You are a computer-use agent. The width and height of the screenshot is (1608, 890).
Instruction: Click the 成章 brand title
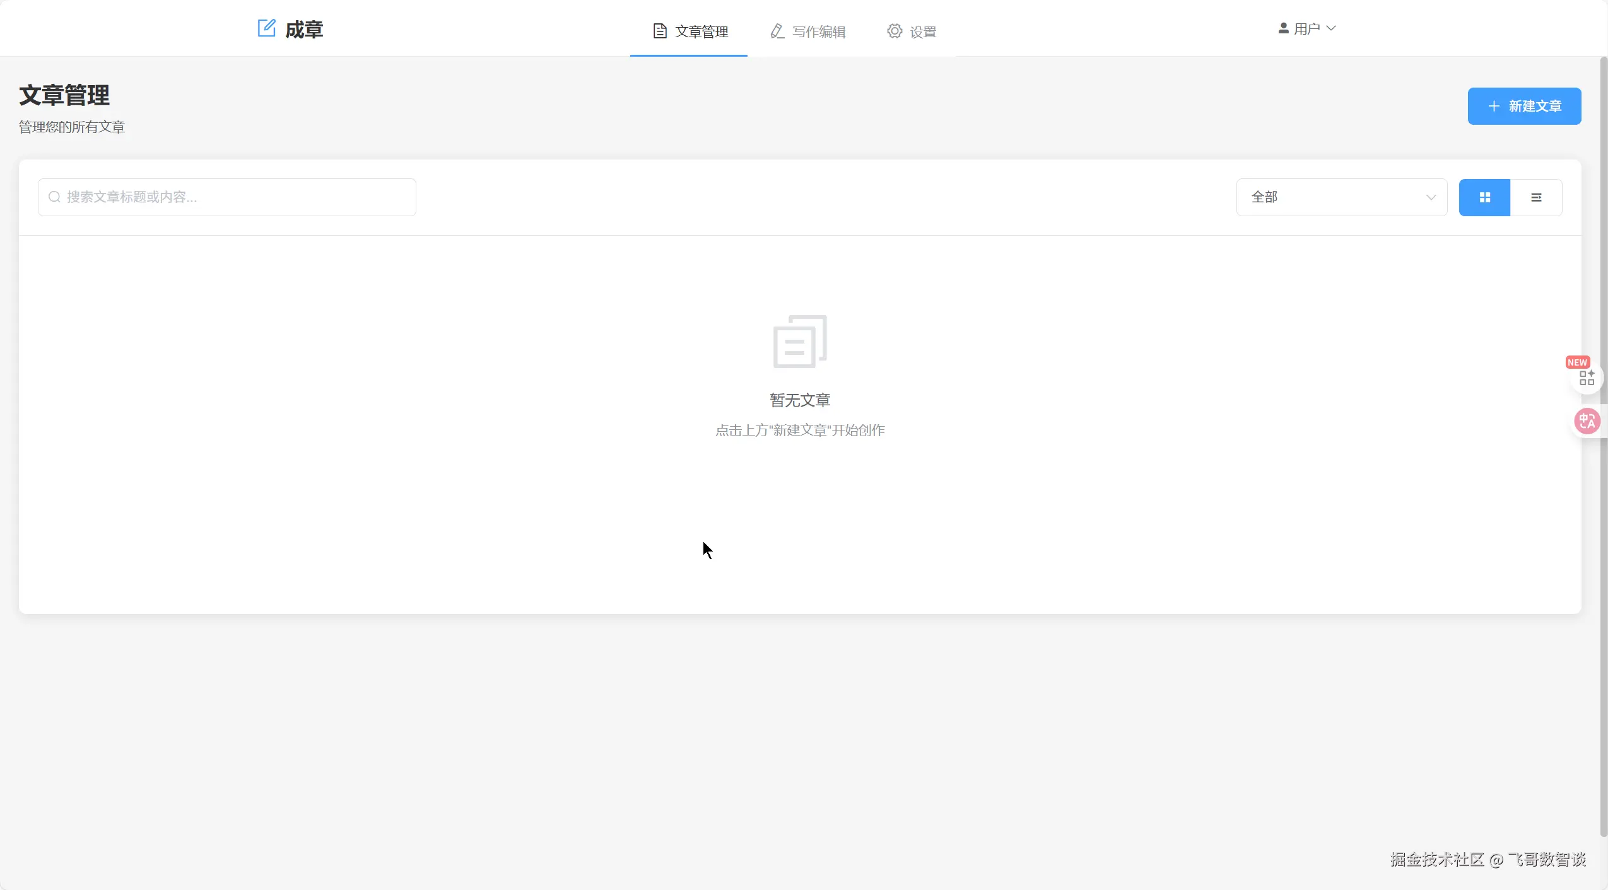coord(304,30)
